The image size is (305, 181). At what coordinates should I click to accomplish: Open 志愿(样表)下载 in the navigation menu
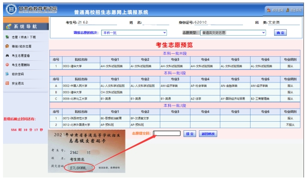point(24,37)
